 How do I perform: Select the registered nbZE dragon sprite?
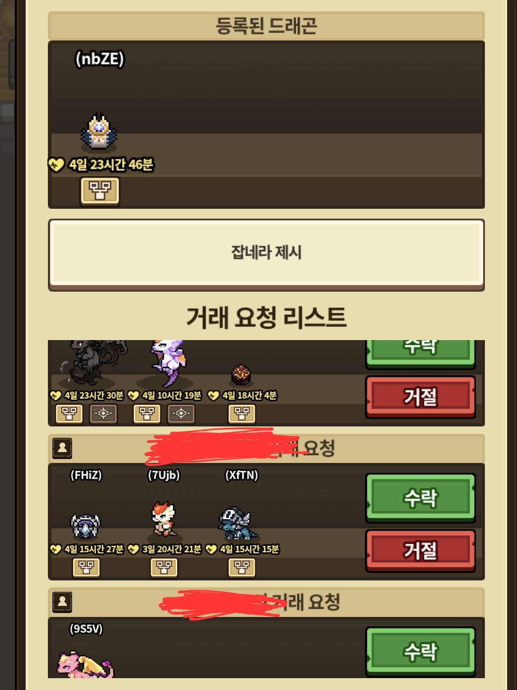99,131
